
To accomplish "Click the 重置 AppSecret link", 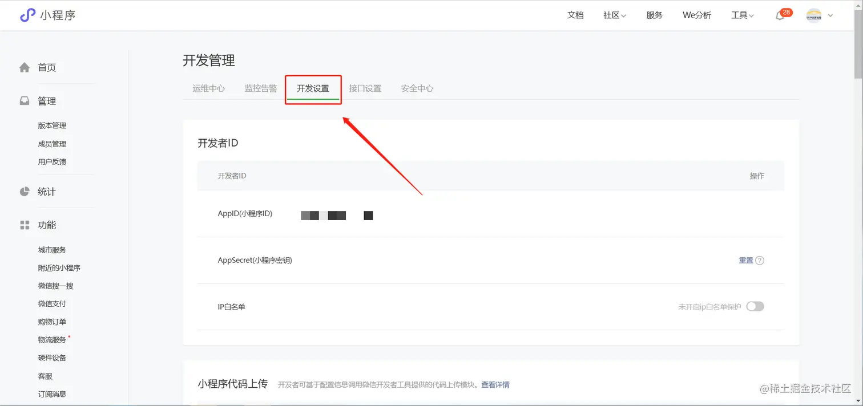I will [746, 261].
